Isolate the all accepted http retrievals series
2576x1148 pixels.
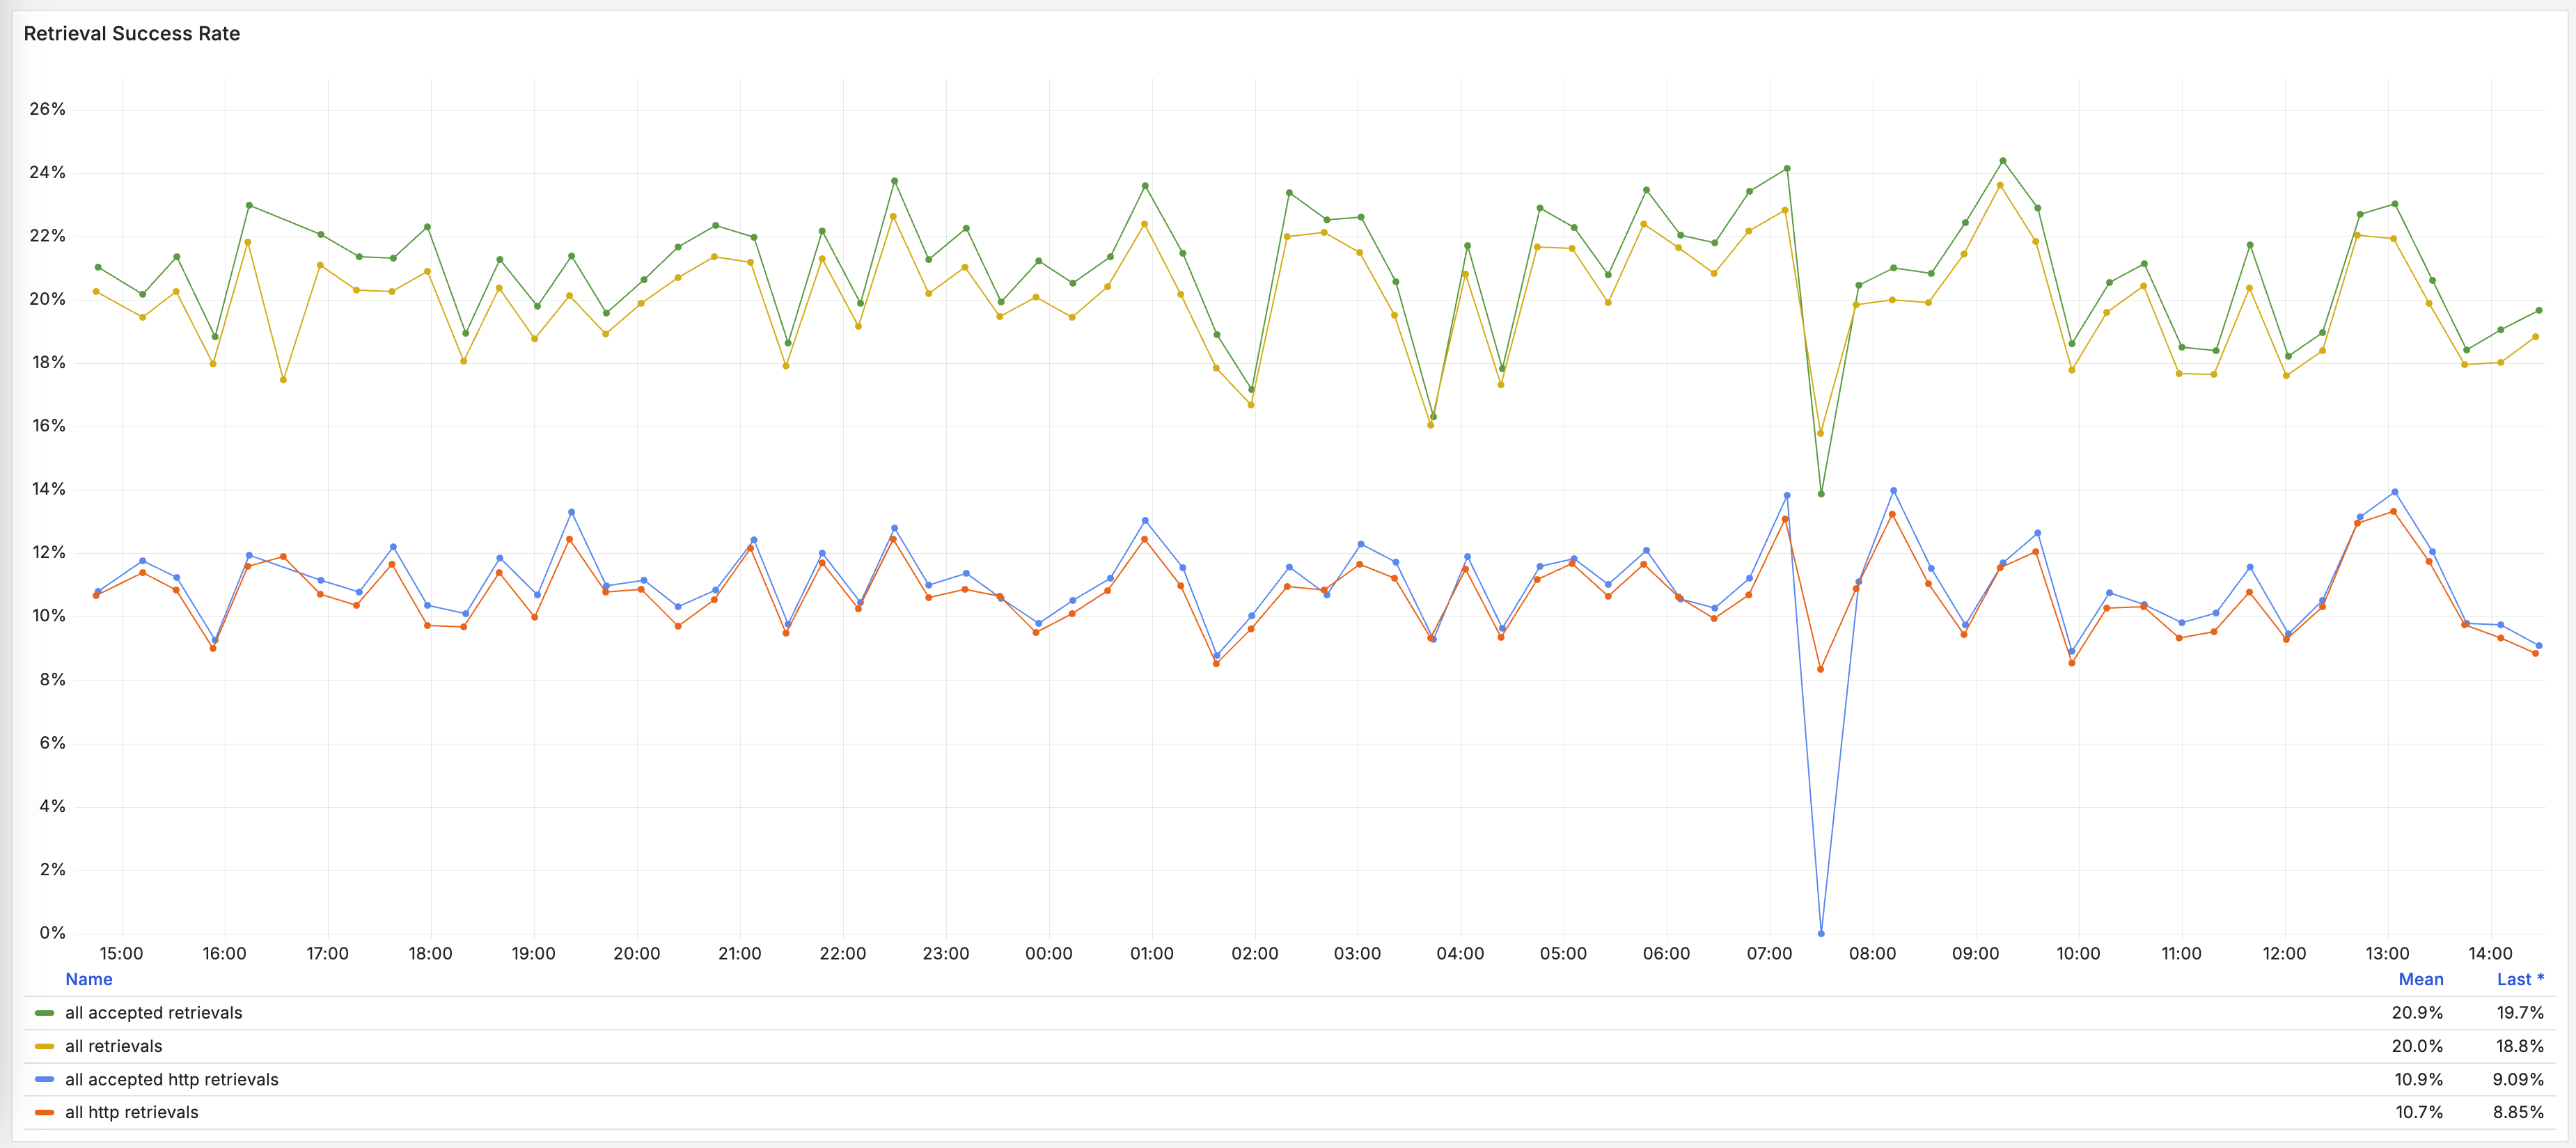(171, 1079)
